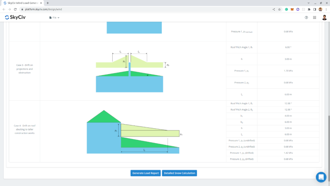Screen dimensions: 330x186
Task: Expand the tab search chevron
Action: (309, 3)
